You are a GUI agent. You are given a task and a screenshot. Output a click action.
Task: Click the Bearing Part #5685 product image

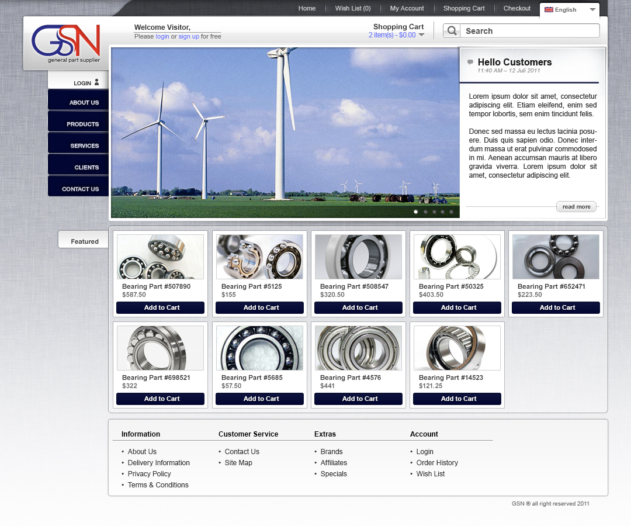coord(259,348)
